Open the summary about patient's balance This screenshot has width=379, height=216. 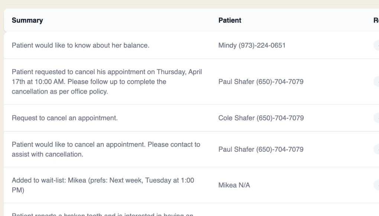coord(81,45)
